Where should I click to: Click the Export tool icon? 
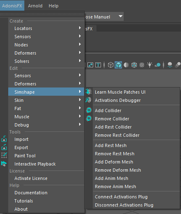point(4,147)
